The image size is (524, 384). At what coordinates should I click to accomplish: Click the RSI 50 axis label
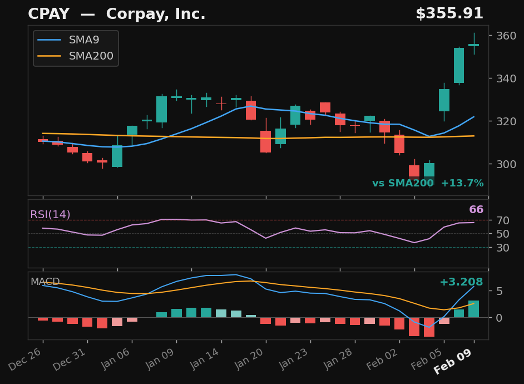click(x=503, y=234)
